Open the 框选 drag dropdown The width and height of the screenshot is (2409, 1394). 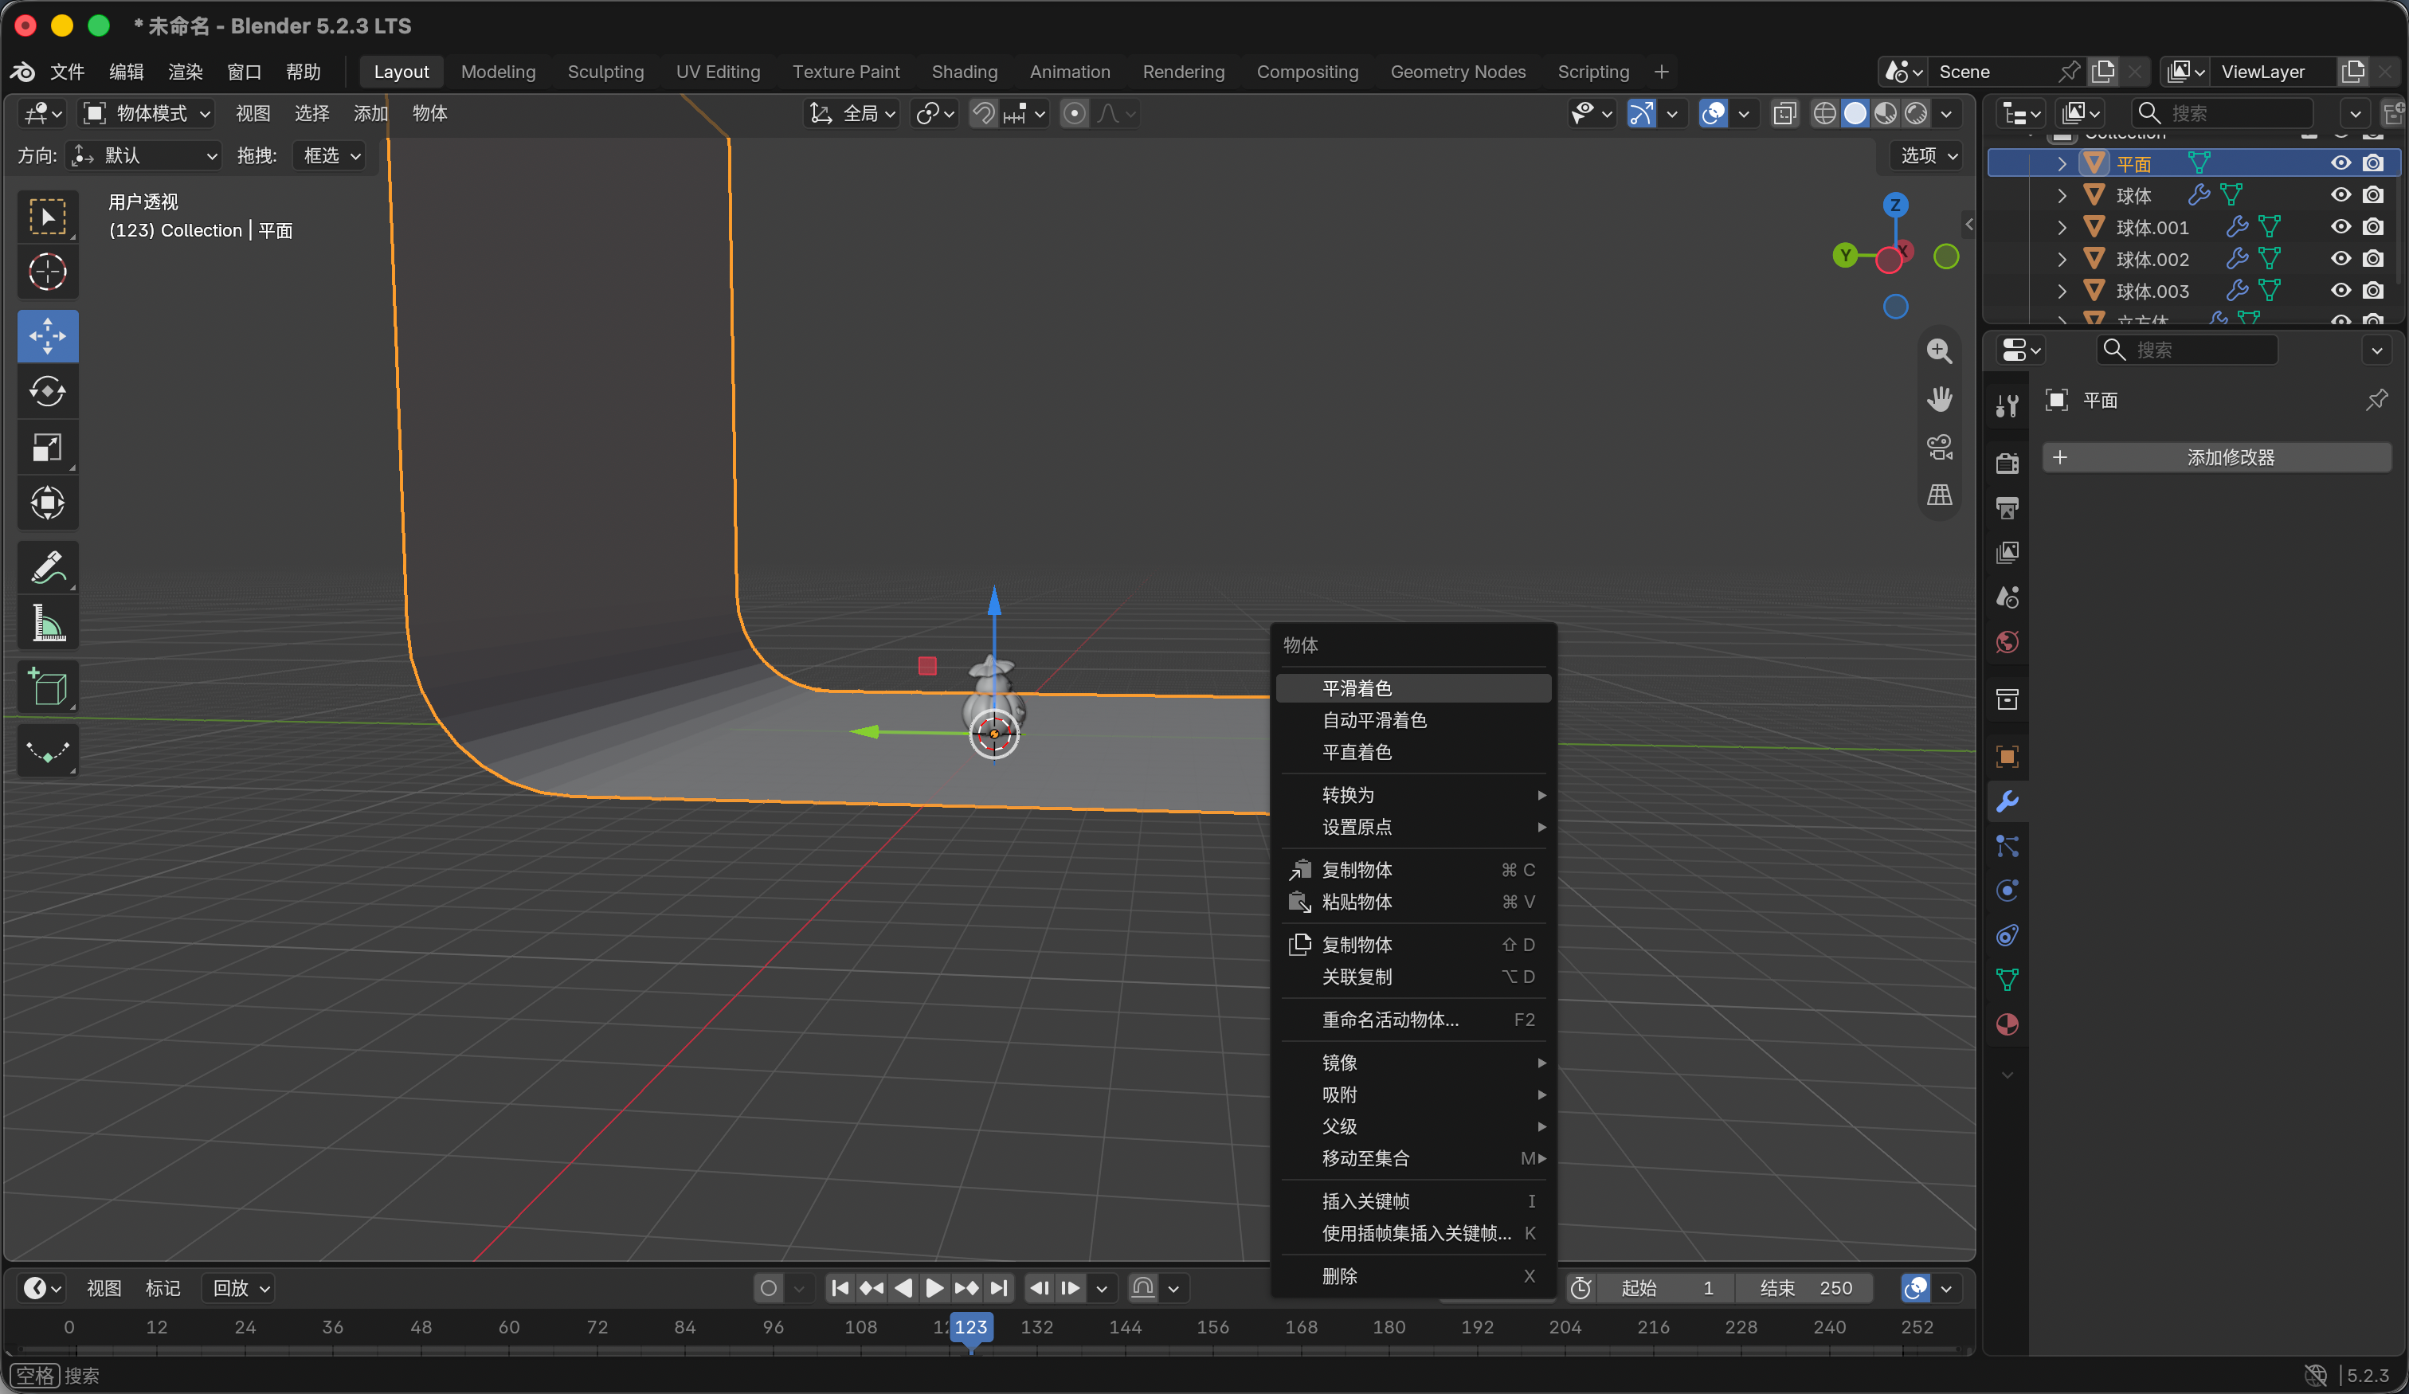pyautogui.click(x=331, y=155)
